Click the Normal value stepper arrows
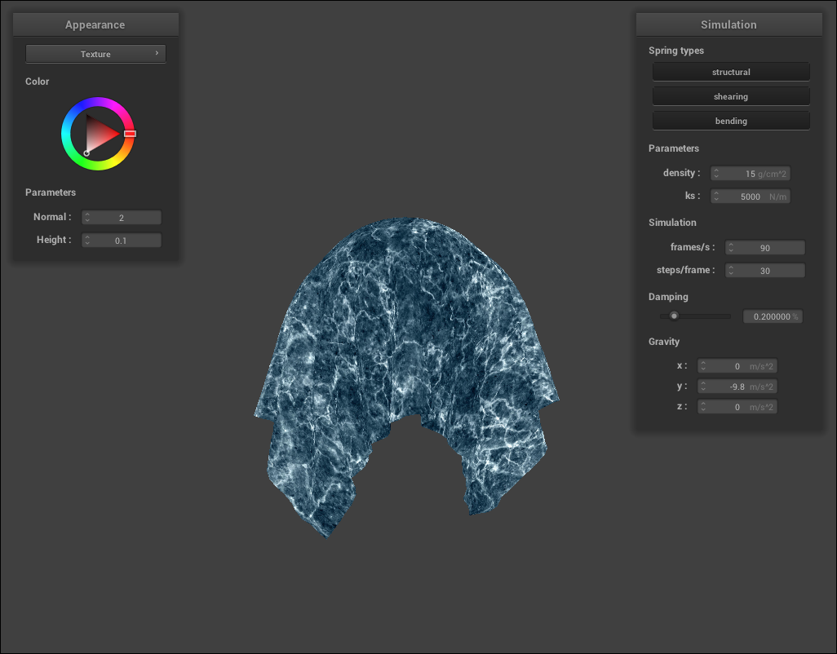Screen dimensions: 837x654 click(x=87, y=218)
